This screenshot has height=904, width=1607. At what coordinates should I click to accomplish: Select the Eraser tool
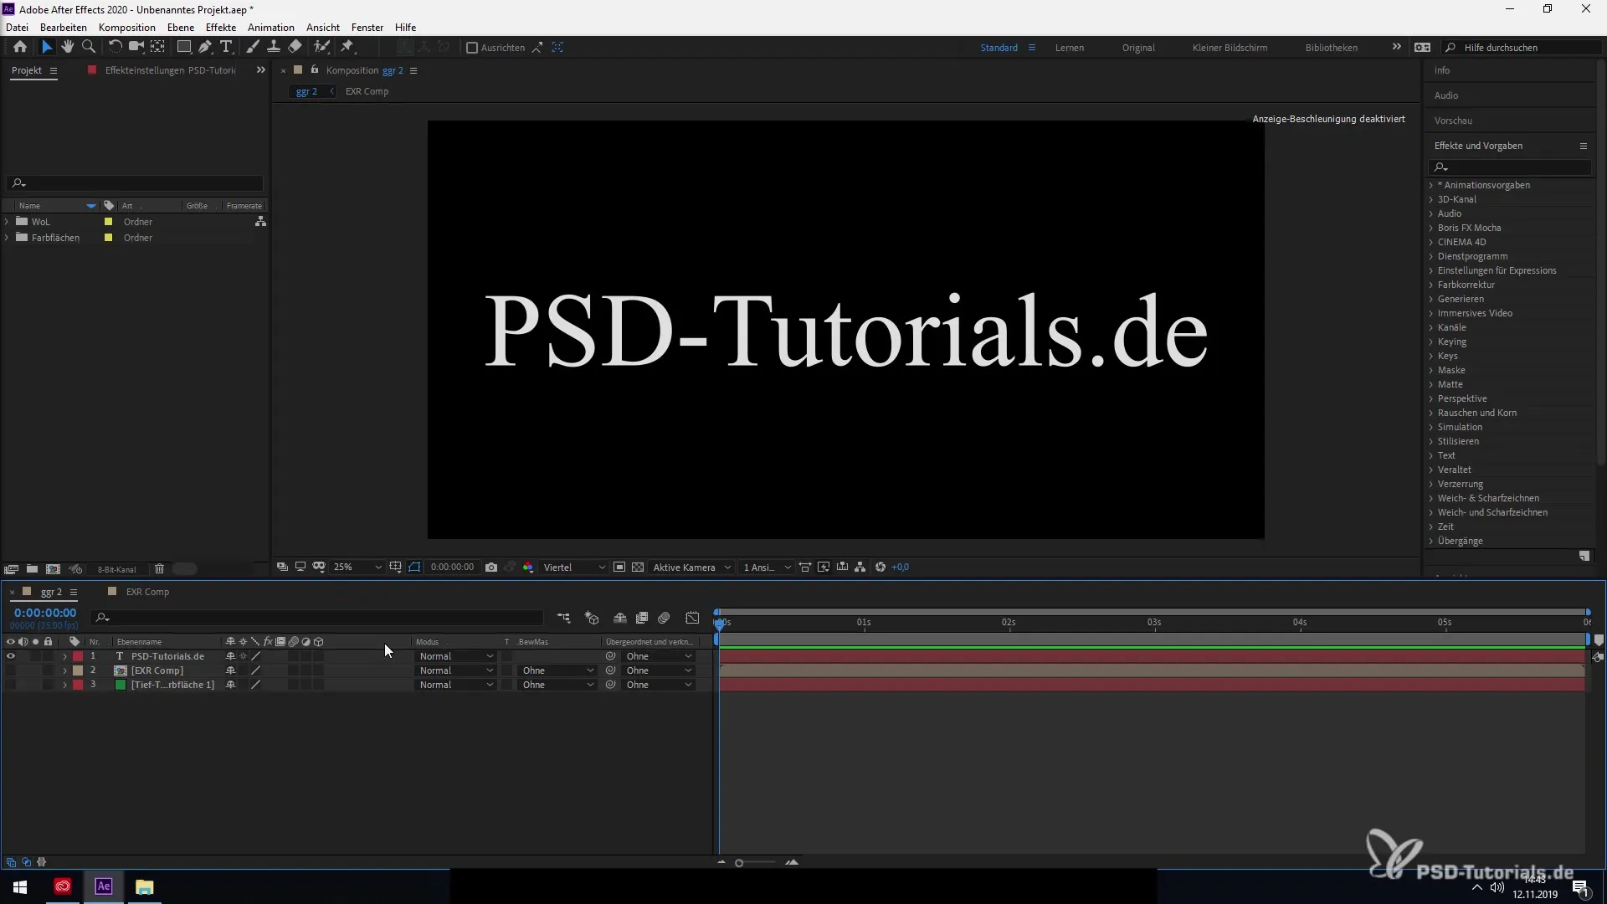[x=295, y=47]
